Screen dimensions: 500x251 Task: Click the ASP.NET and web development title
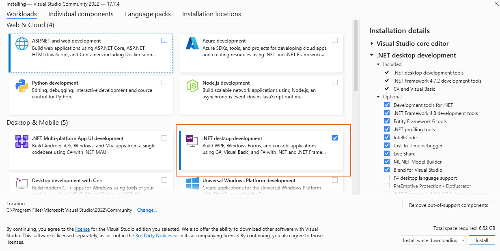[67, 41]
